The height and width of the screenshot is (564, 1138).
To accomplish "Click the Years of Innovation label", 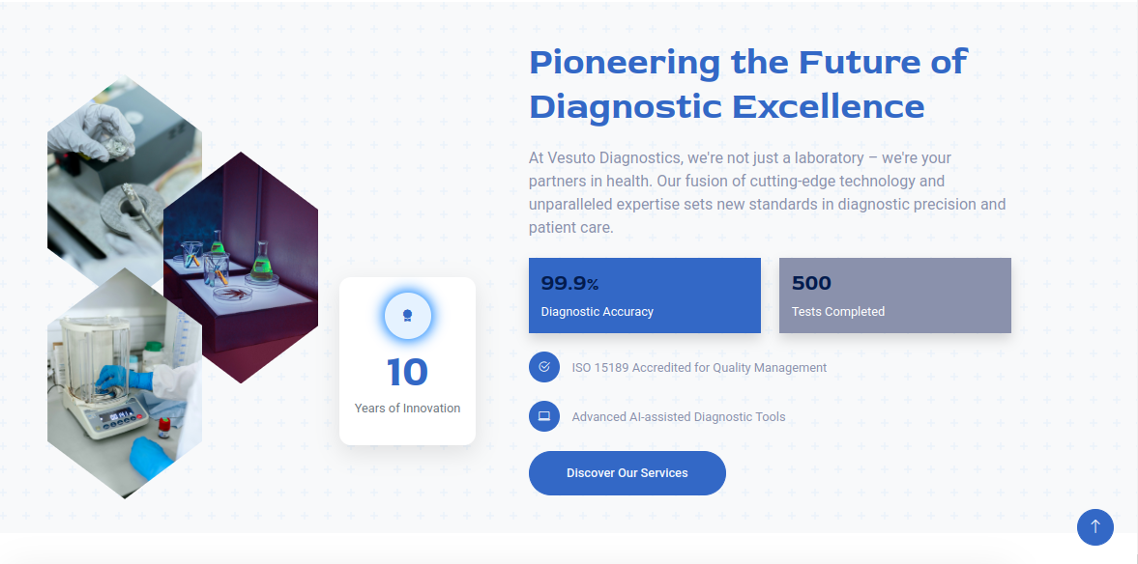I will (407, 409).
